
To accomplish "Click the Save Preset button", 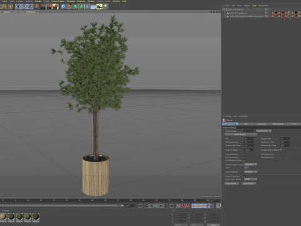I will [249, 183].
